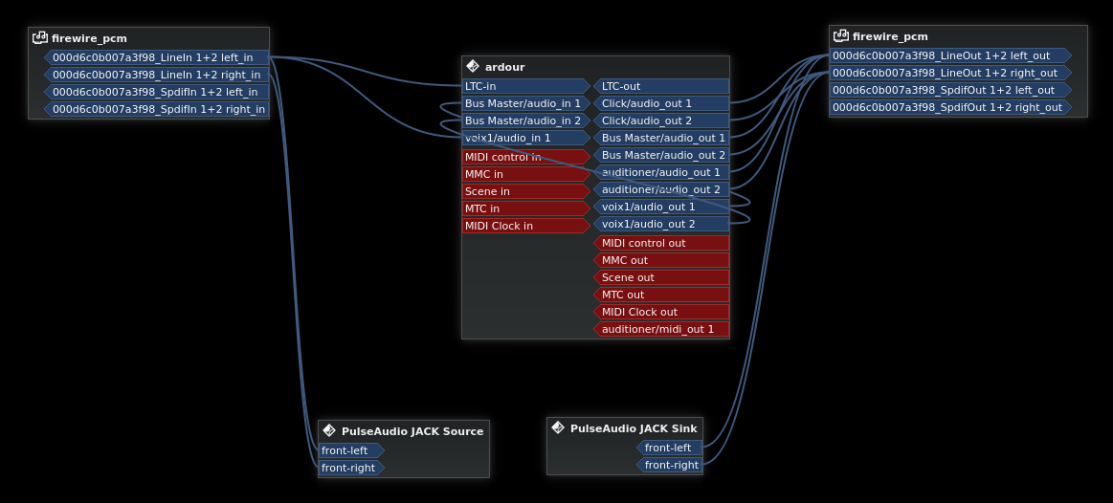Select the PulseAudio JACK Sink node title
The width and height of the screenshot is (1113, 503).
pos(634,427)
